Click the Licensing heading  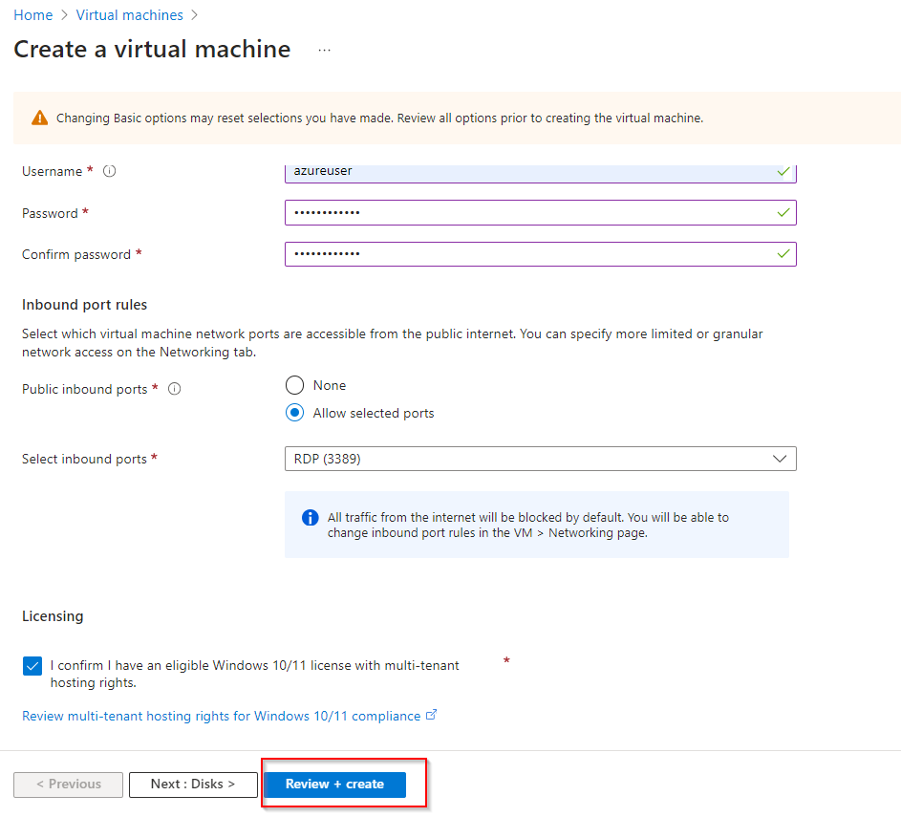point(53,616)
